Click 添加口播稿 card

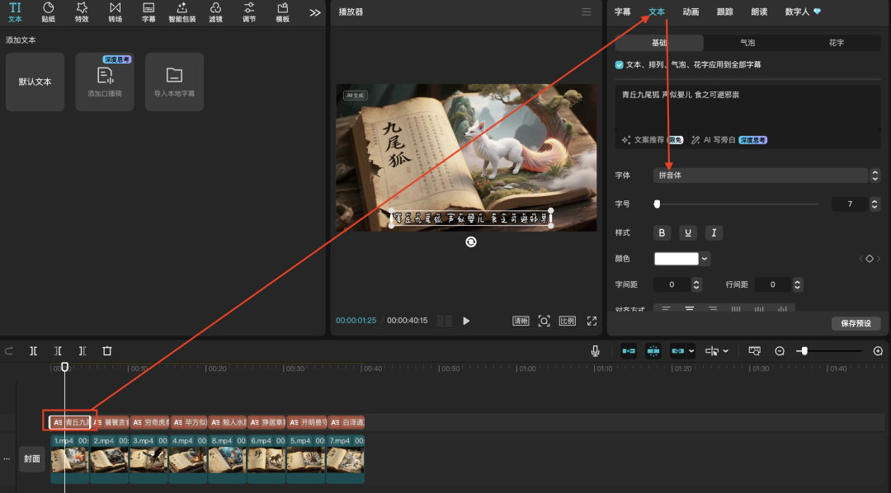105,82
